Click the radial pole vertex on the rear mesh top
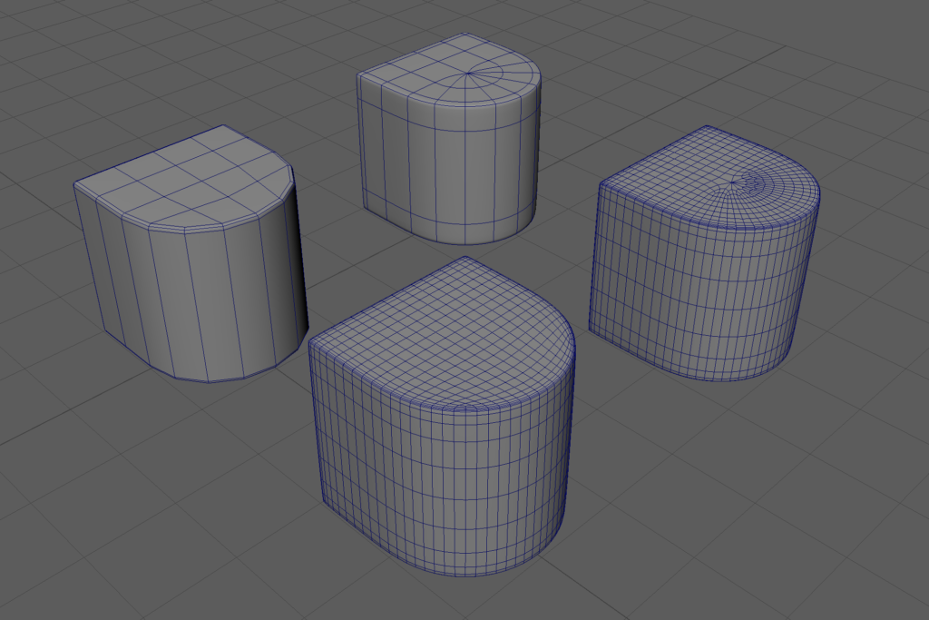Image resolution: width=929 pixels, height=620 pixels. click(x=468, y=73)
